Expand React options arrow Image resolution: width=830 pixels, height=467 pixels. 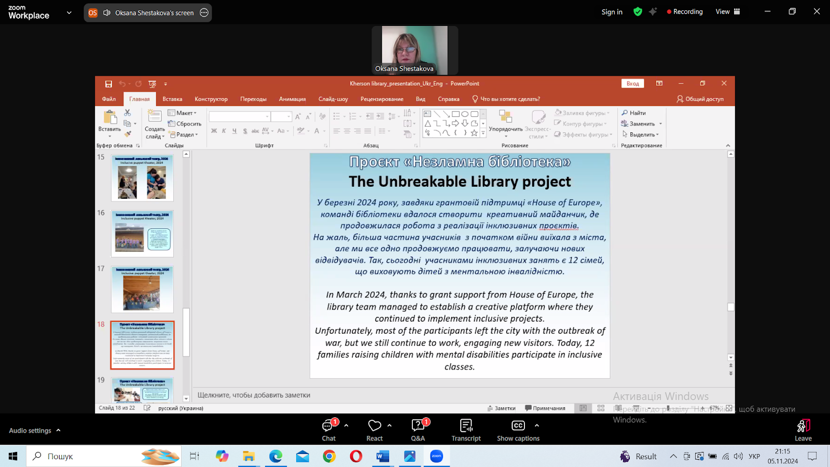click(x=389, y=425)
